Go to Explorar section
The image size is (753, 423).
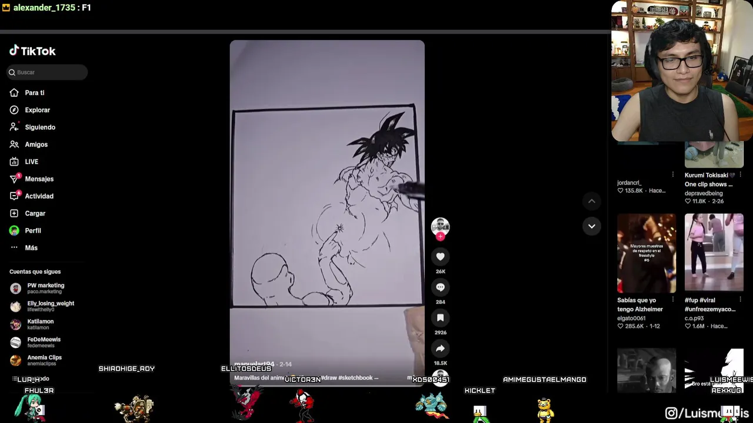click(x=37, y=110)
